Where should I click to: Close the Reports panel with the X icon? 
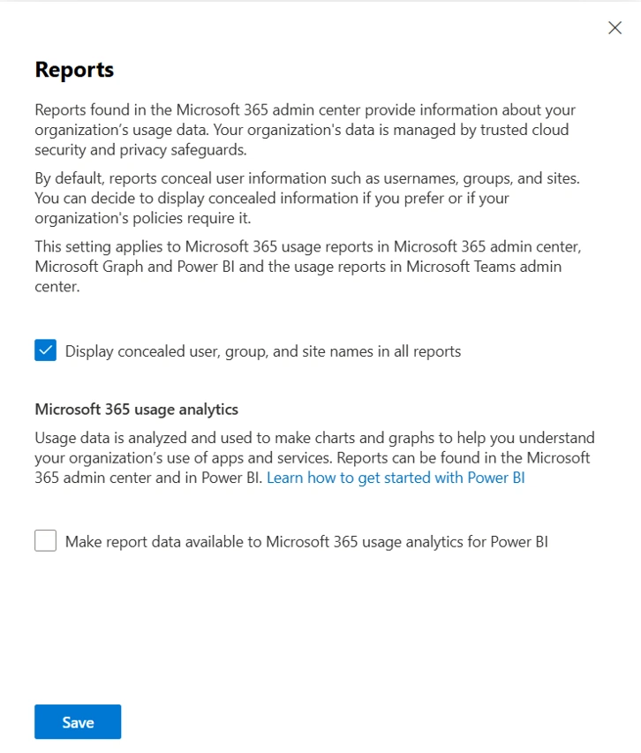click(615, 28)
